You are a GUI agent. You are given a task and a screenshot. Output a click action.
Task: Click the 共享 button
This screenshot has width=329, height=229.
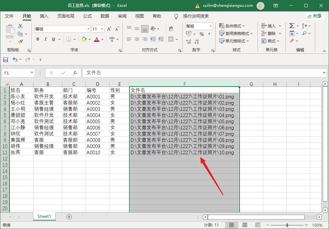coord(314,16)
